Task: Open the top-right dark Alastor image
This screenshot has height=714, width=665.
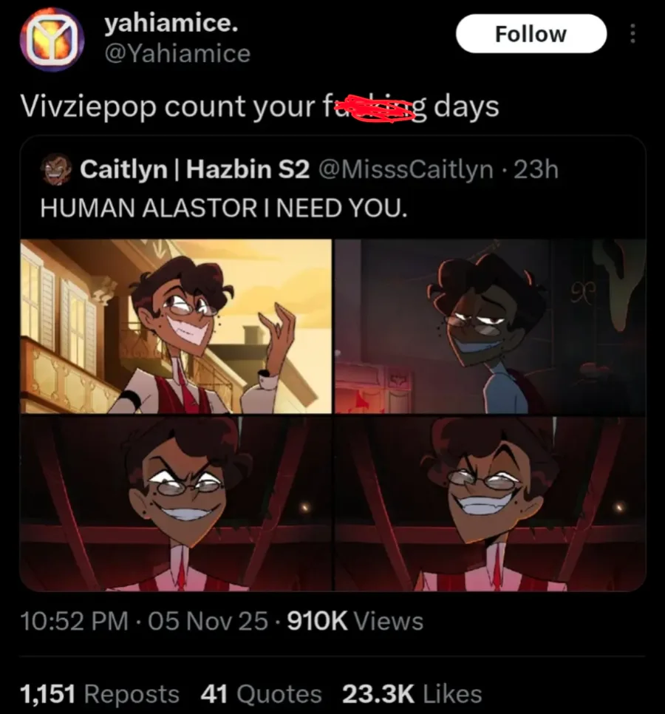Action: pos(491,326)
